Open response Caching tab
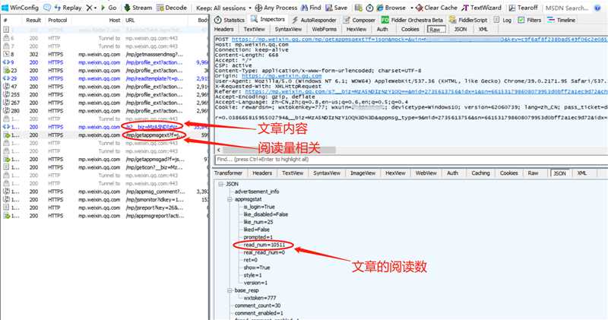608x320 pixels. [x=480, y=173]
